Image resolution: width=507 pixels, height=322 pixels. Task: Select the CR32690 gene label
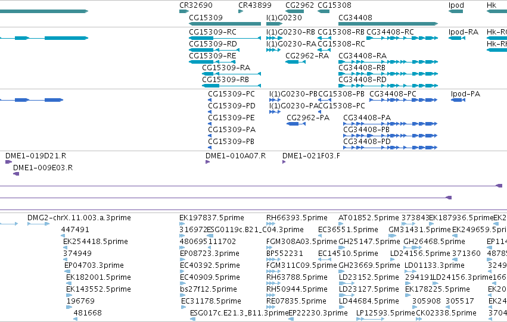[x=196, y=5]
